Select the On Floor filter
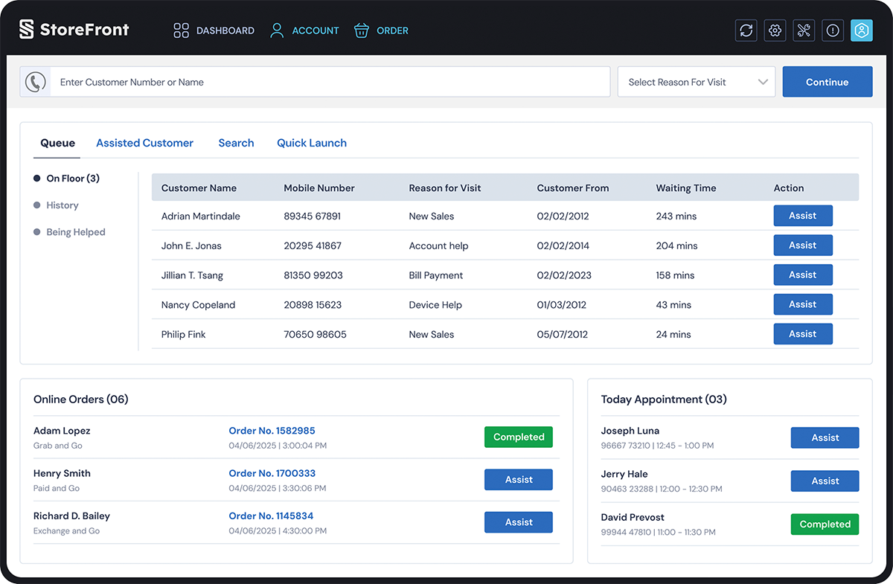 click(x=72, y=178)
